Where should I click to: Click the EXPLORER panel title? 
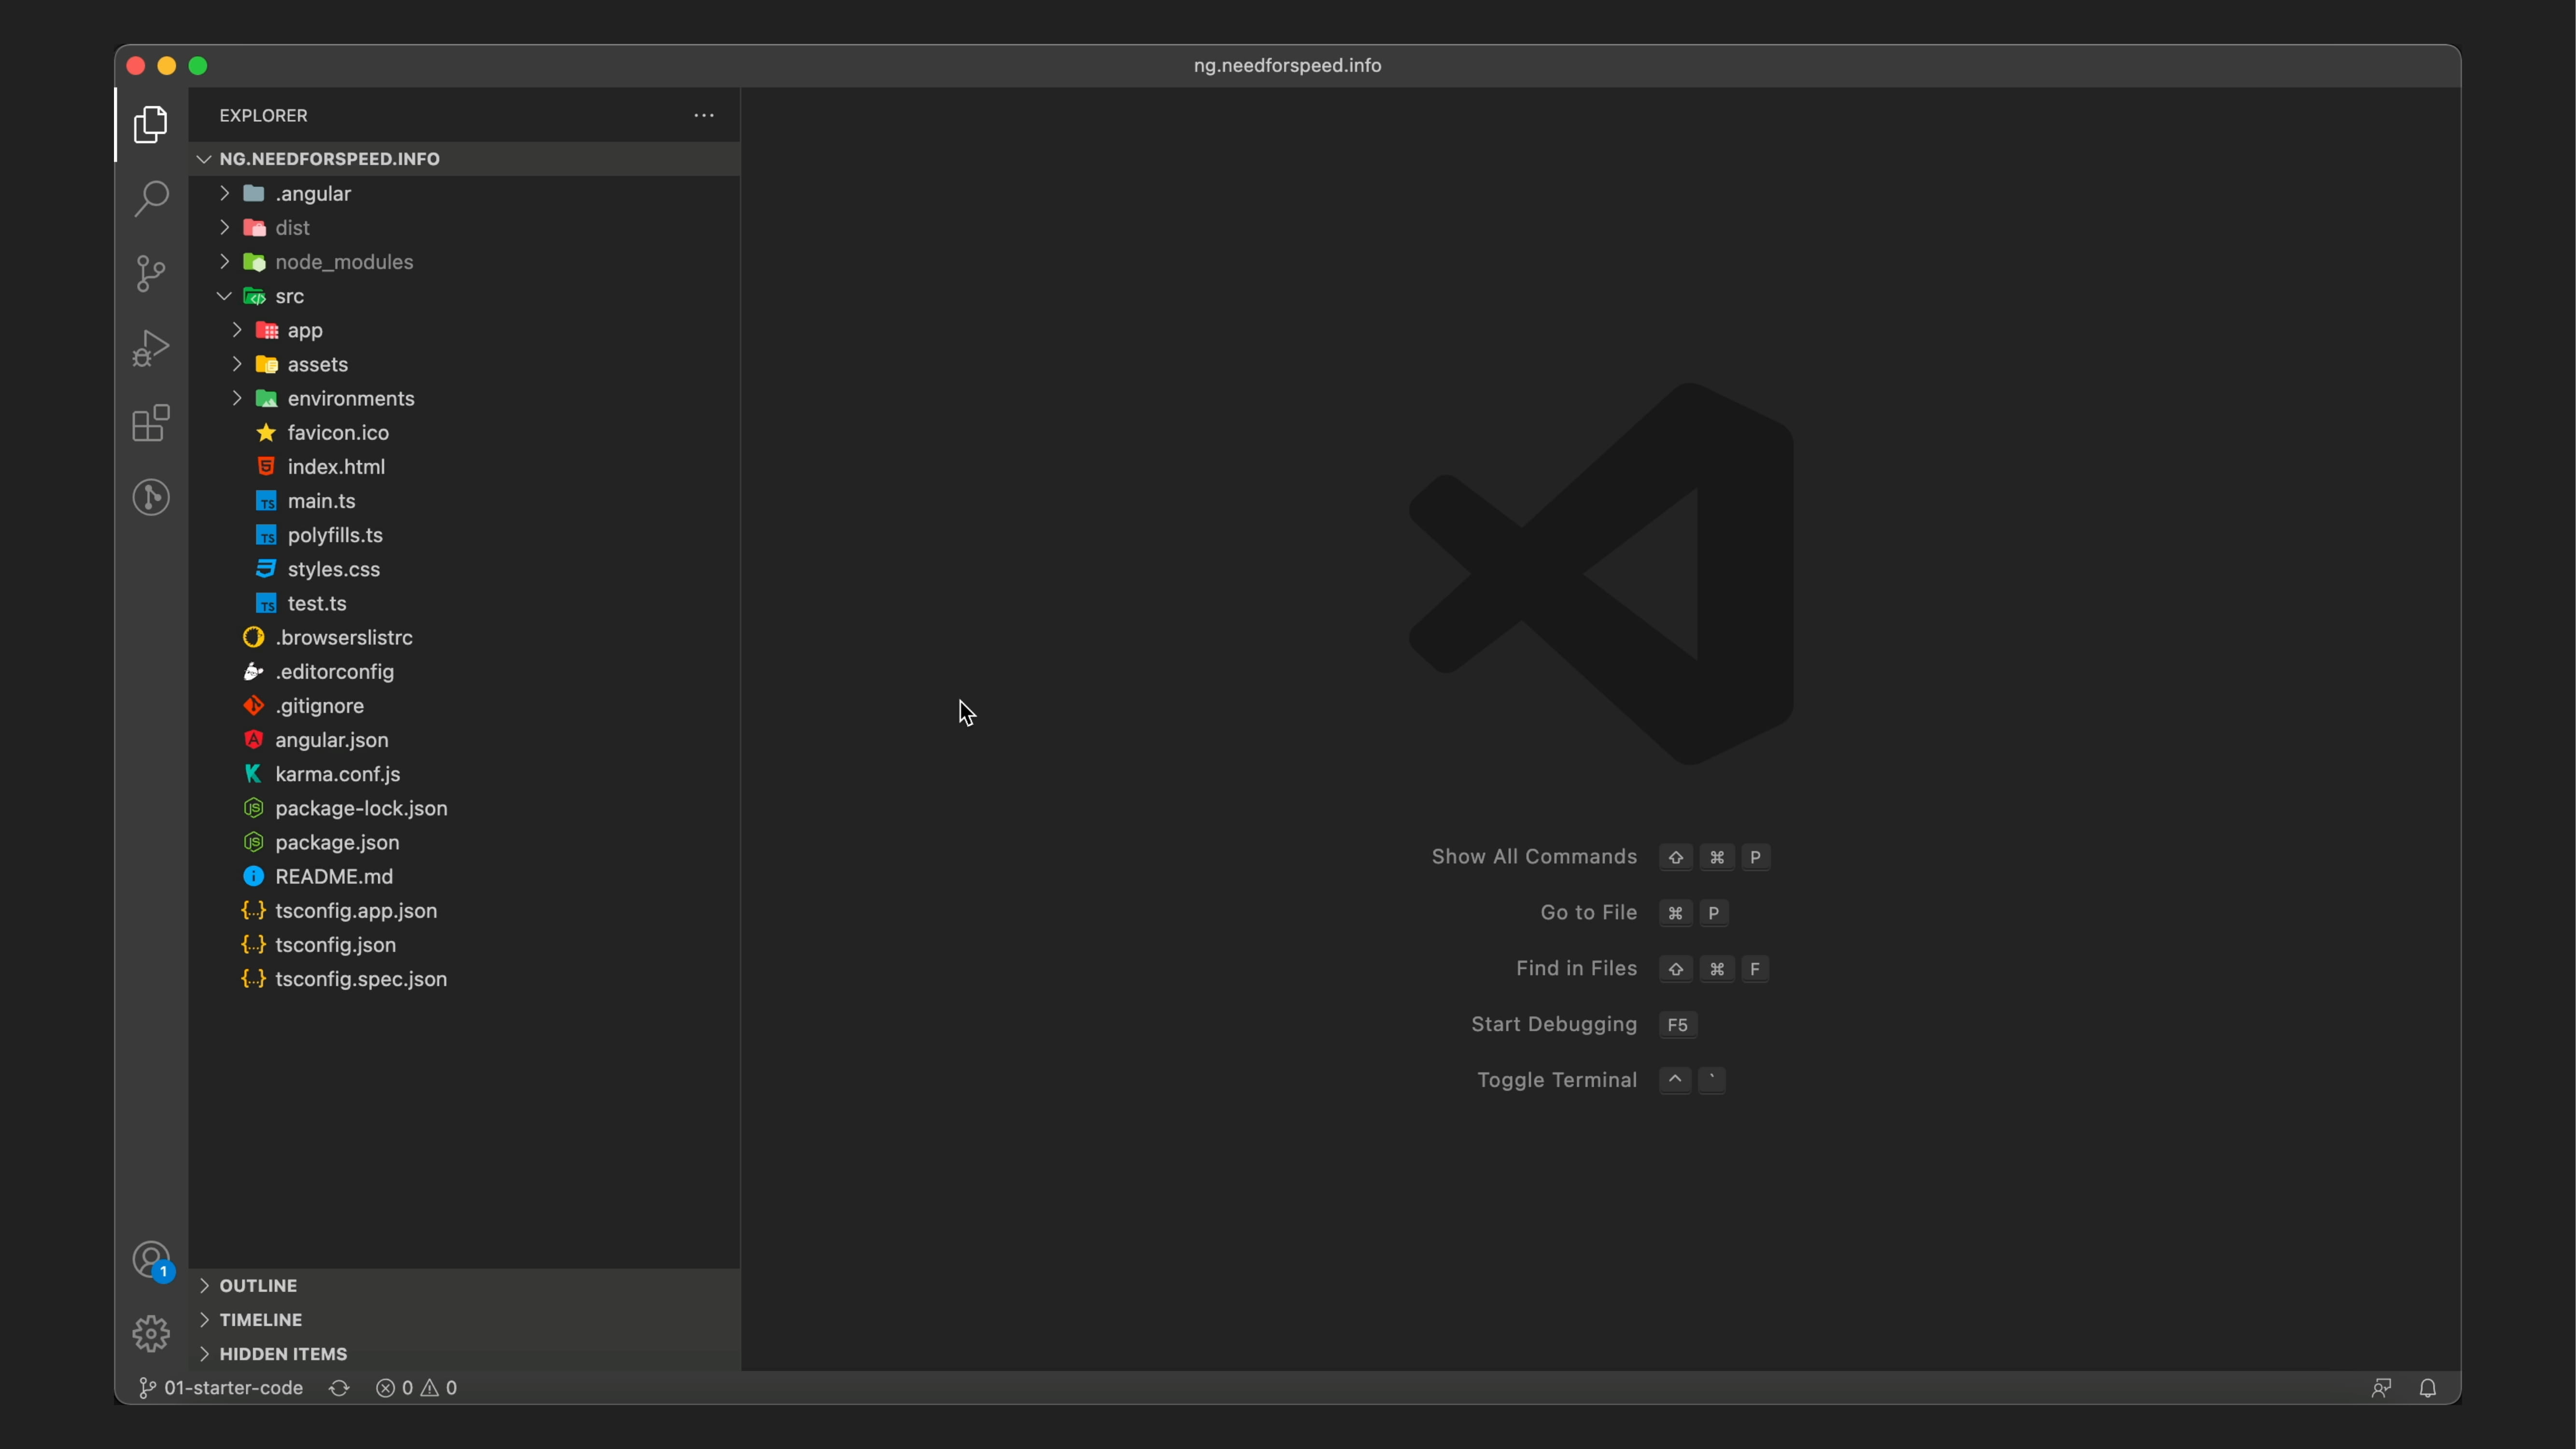[x=263, y=116]
